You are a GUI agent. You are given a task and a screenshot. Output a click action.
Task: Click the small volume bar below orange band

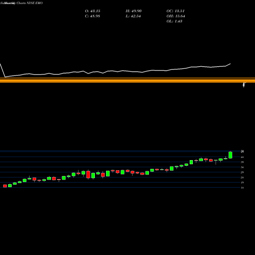(x=244, y=85)
